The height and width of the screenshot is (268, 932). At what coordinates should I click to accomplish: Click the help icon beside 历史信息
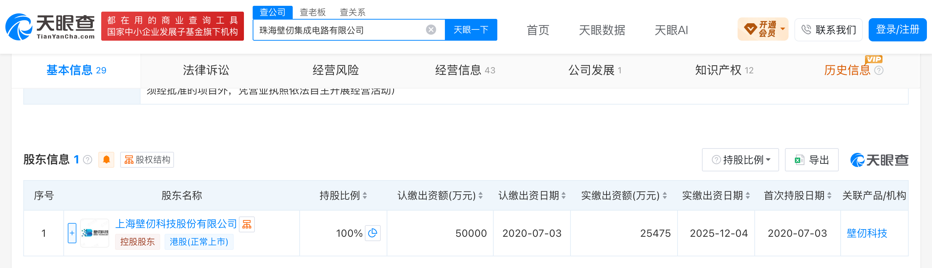pyautogui.click(x=879, y=70)
